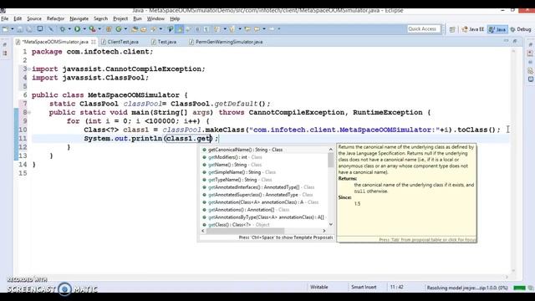Open the Window menu
Image resolution: width=535 pixels, height=301 pixels.
pos(155,18)
